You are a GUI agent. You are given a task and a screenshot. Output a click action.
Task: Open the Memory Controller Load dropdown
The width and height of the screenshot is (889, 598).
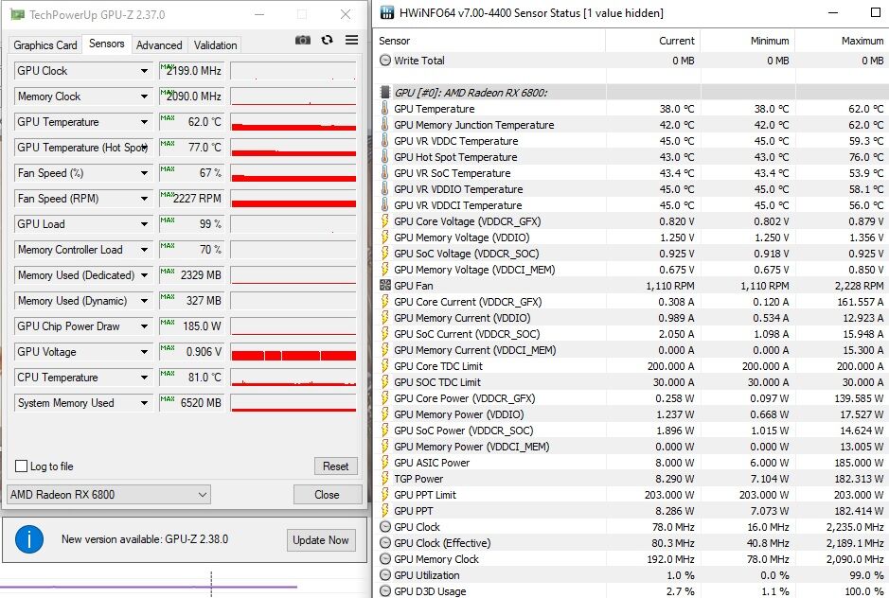[144, 250]
